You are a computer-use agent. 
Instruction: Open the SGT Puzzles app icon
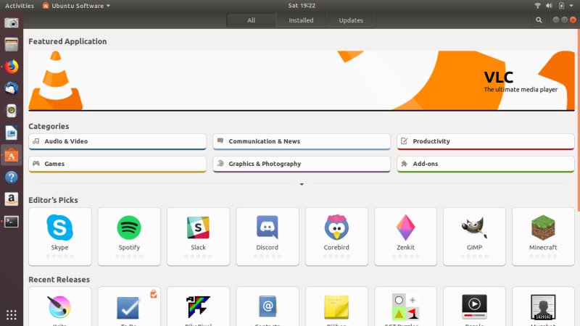coord(405,306)
